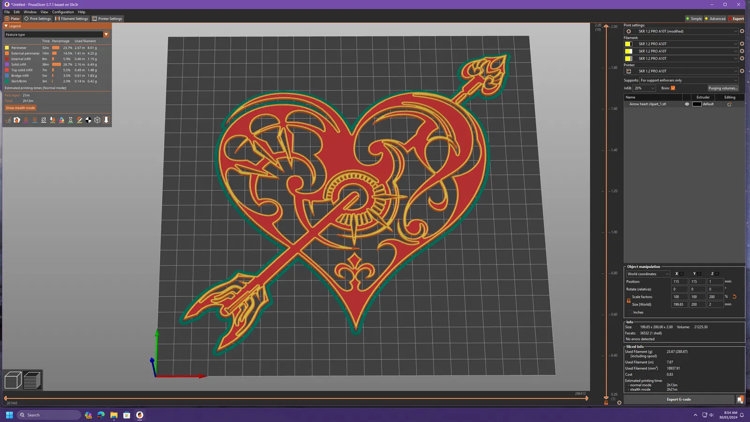The width and height of the screenshot is (750, 422).
Task: Click the Position X input field
Action: [680, 282]
